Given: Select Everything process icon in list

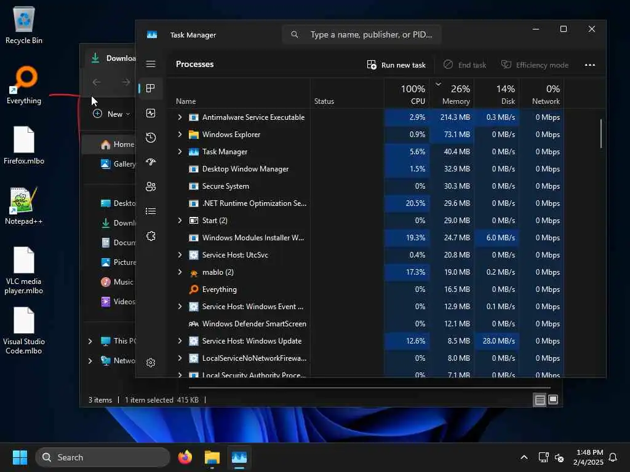Looking at the screenshot, I should [x=194, y=289].
